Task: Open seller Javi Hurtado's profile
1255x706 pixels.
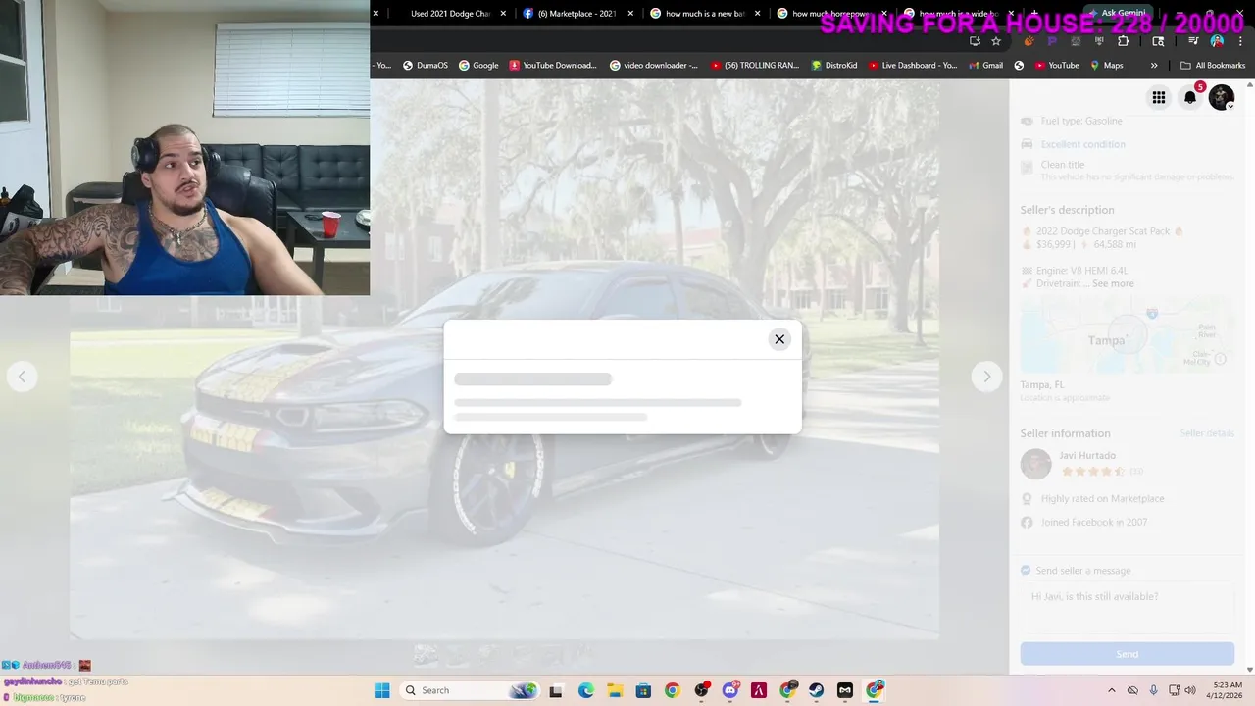Action: (1087, 455)
